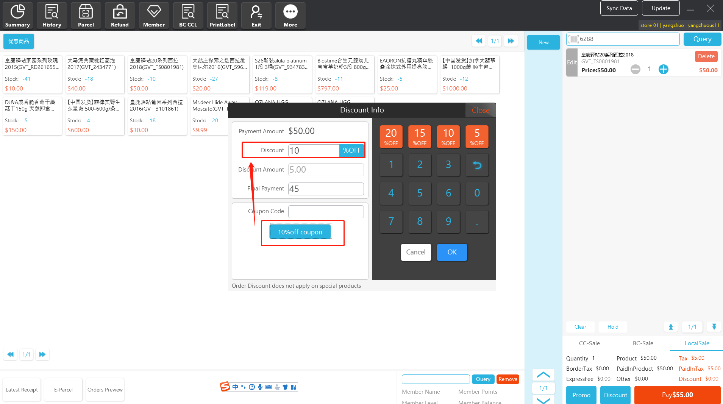Open the Refund function
Viewport: 723px width, 404px height.
click(120, 16)
